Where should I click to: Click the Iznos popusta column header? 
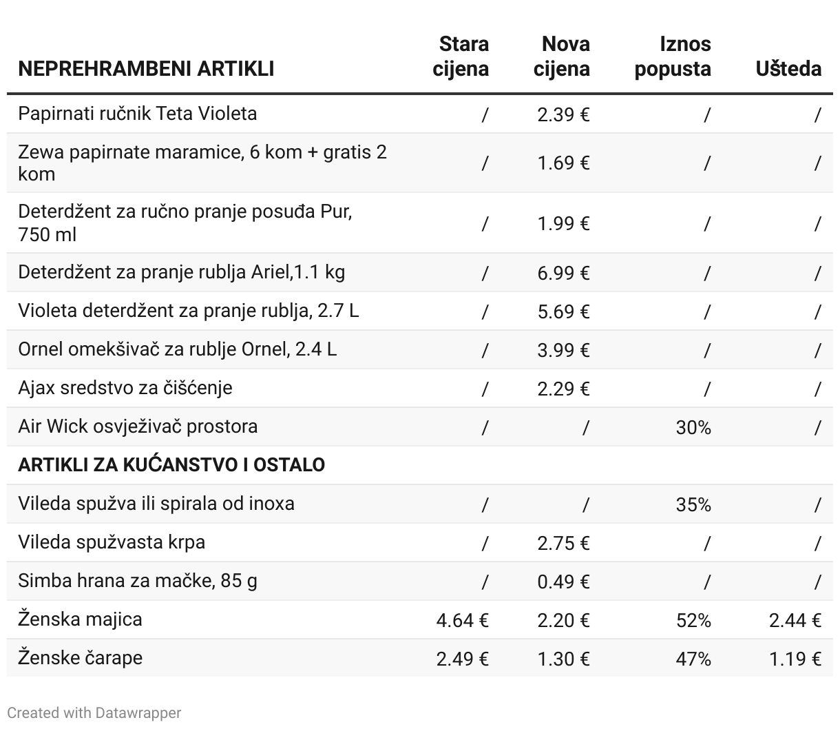pyautogui.click(x=673, y=57)
